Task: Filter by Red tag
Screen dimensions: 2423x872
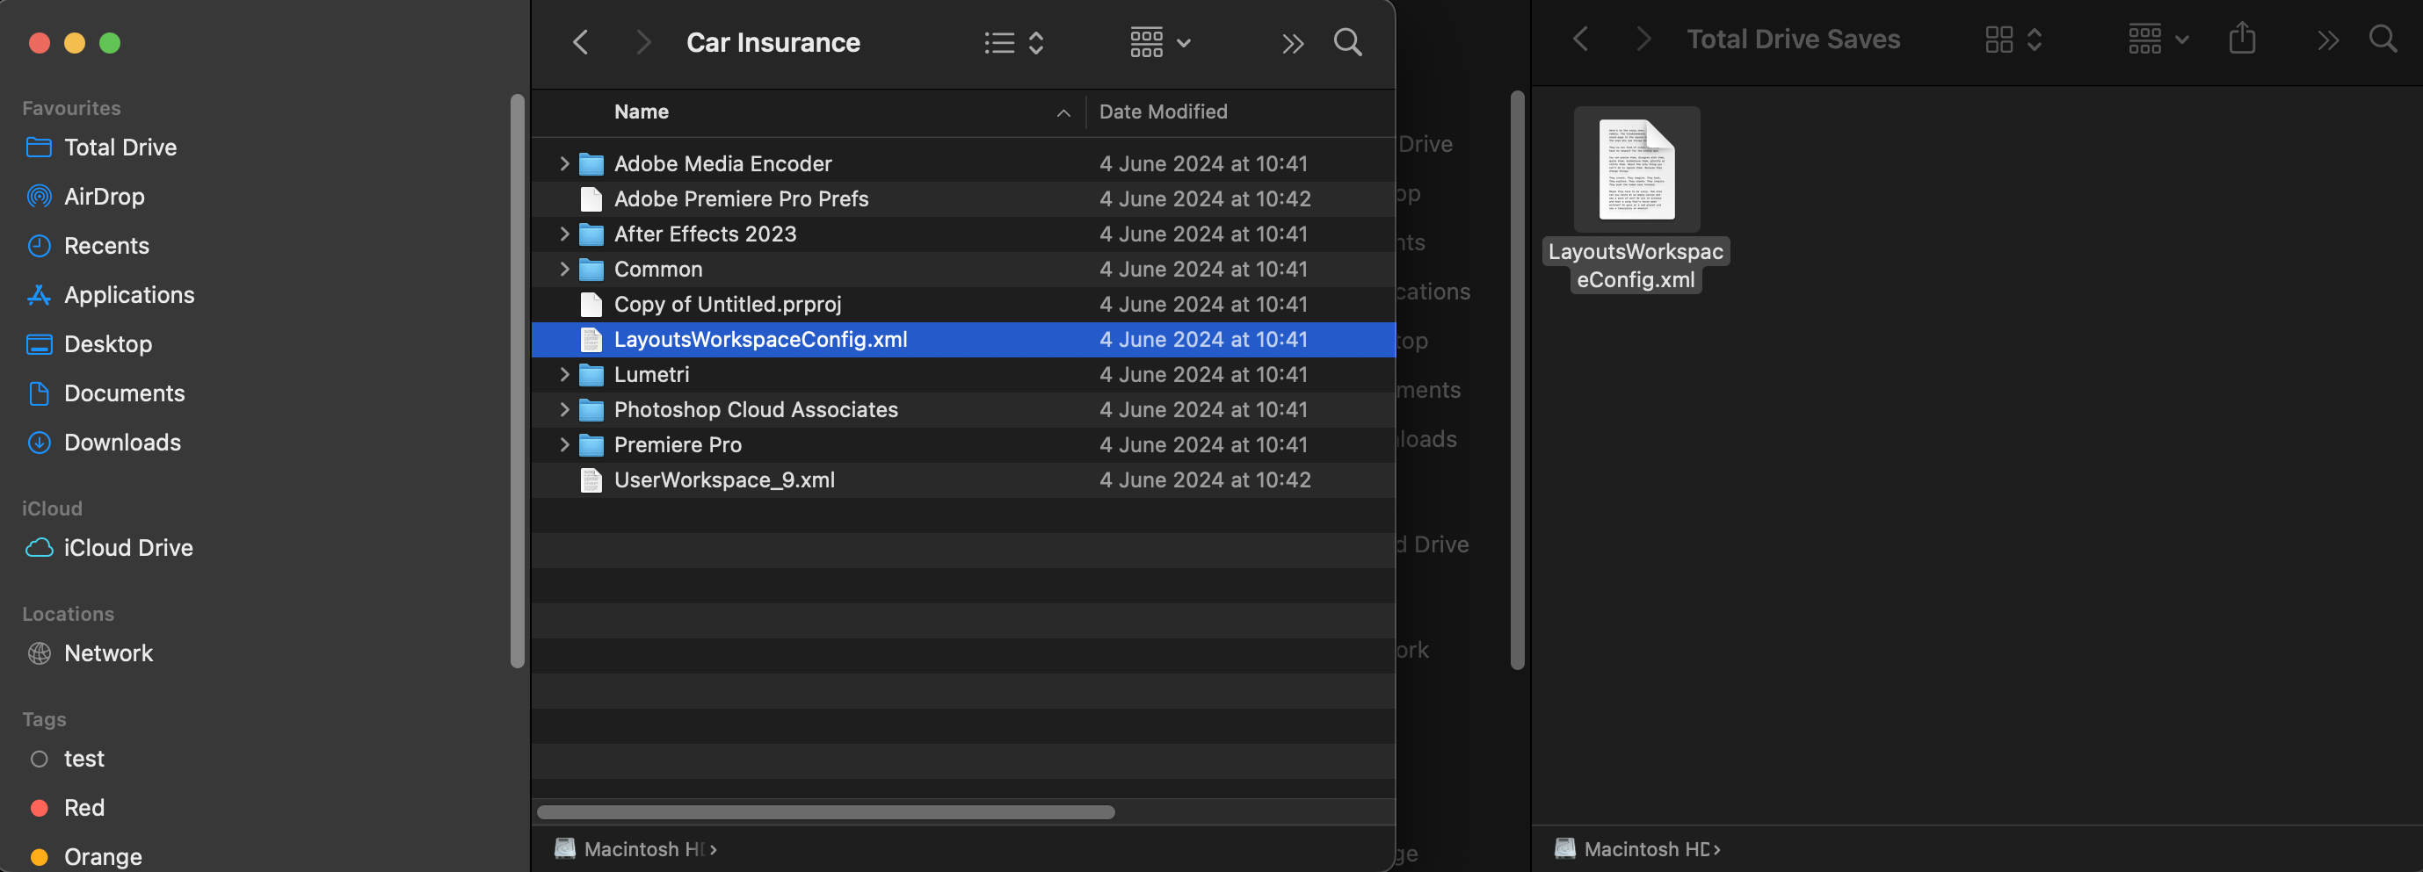Action: click(83, 808)
